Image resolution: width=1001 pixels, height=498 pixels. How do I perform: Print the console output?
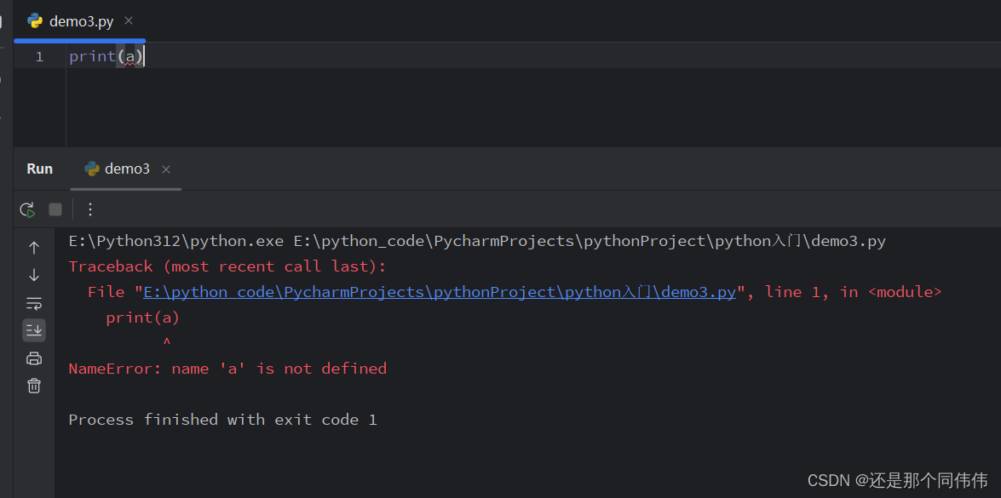pos(34,358)
